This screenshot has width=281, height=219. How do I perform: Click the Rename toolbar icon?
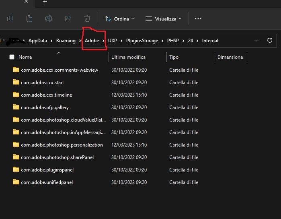[49, 19]
